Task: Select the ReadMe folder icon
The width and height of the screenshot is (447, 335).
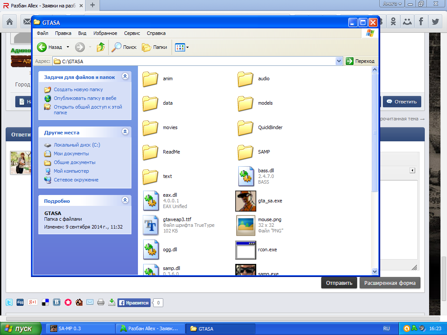Action: pyautogui.click(x=150, y=152)
